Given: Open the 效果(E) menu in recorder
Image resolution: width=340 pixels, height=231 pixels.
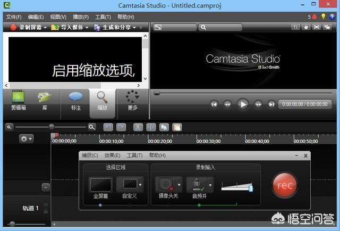Looking at the screenshot, I should click(112, 155).
